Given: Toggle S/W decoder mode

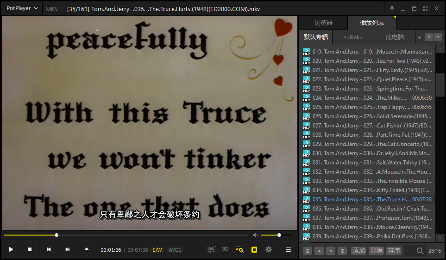Looking at the screenshot, I should click(157, 250).
